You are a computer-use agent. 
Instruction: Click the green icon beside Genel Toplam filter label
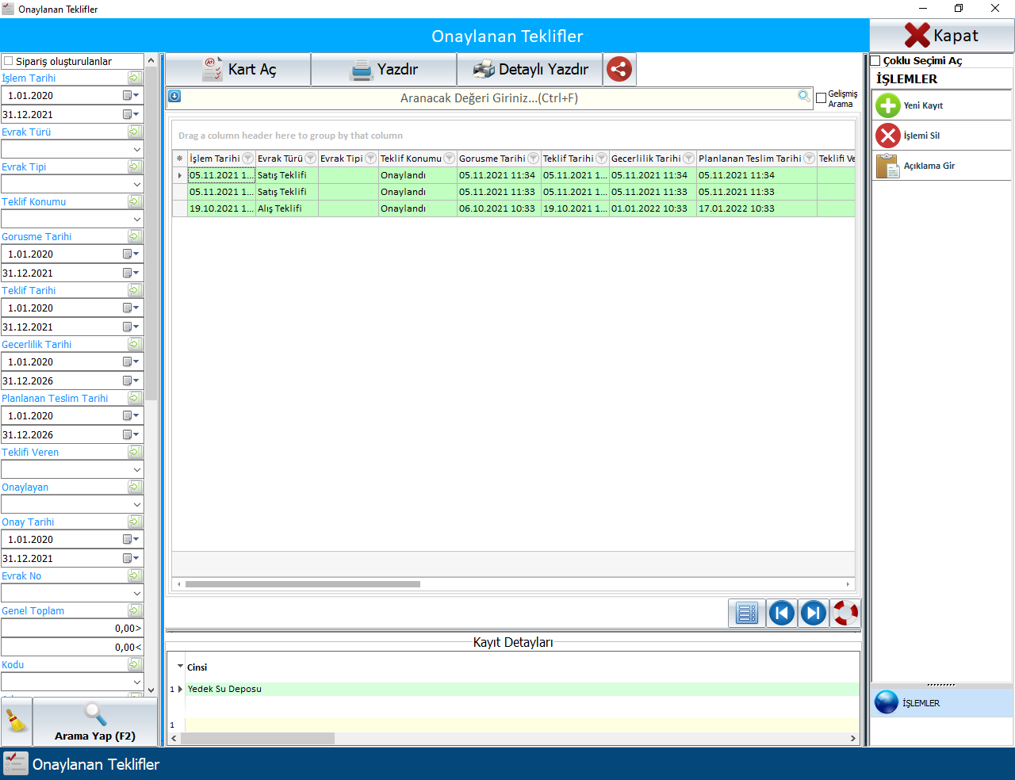(136, 610)
